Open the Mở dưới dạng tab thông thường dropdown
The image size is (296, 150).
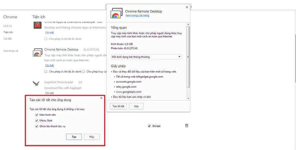pos(146,57)
